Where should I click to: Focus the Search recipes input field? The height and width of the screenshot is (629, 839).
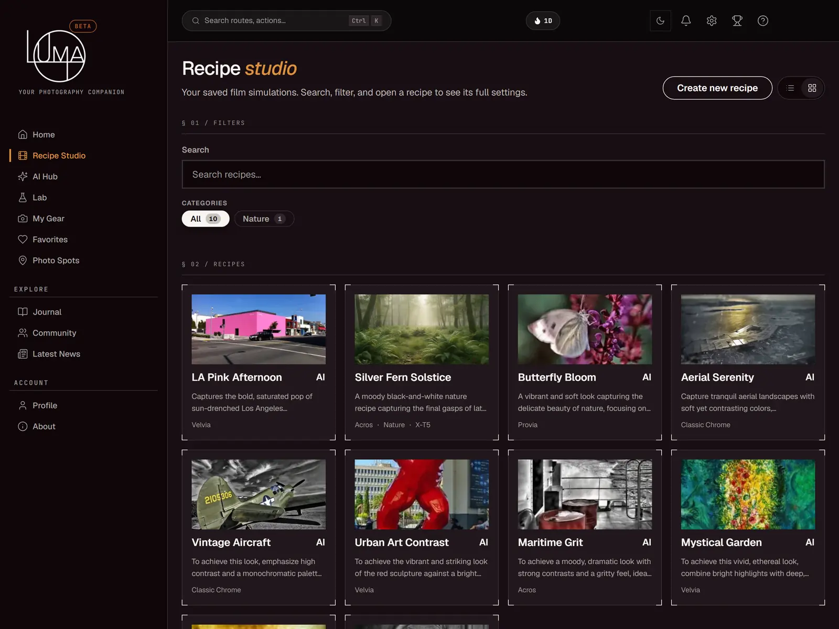click(x=503, y=175)
